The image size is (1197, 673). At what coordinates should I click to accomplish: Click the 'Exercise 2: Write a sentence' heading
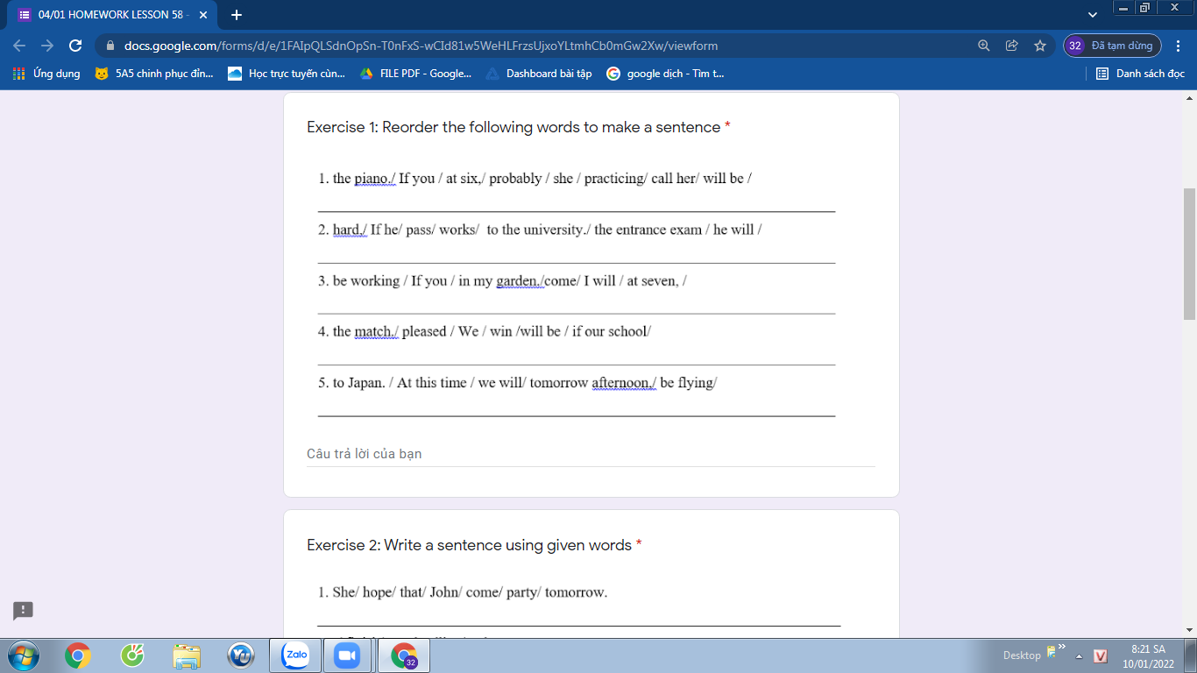point(474,545)
